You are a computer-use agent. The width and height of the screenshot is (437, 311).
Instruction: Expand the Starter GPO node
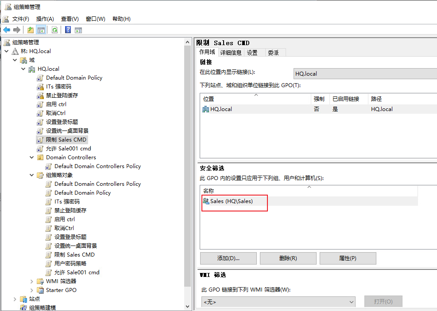point(32,290)
